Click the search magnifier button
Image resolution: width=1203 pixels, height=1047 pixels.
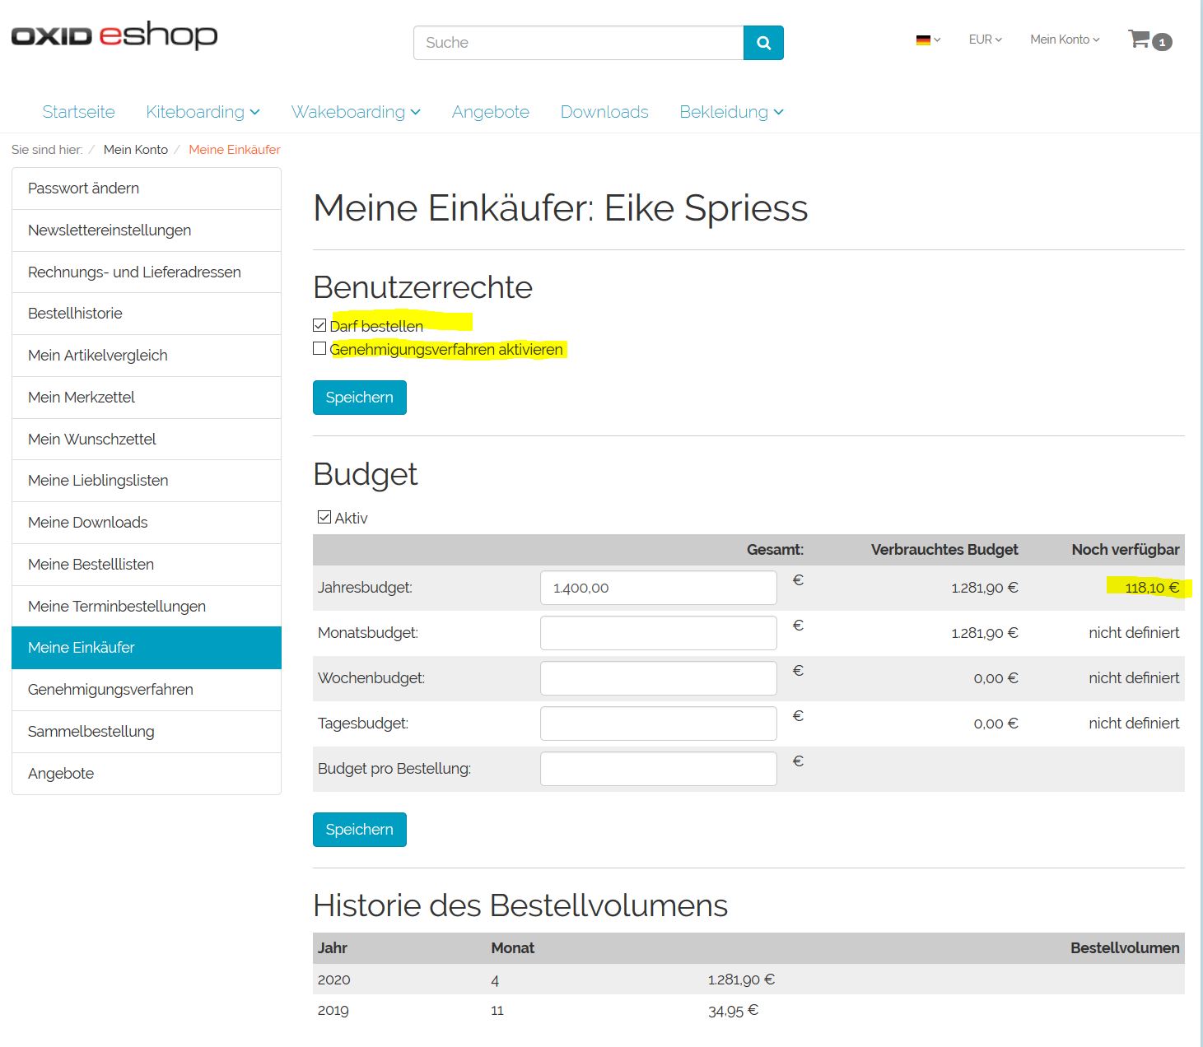(763, 43)
